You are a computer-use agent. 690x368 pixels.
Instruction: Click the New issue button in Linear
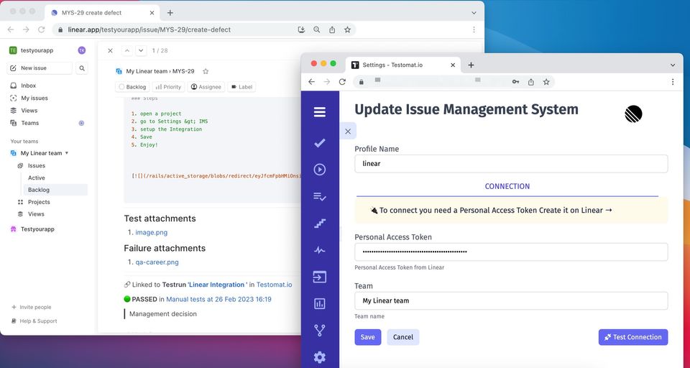click(40, 68)
